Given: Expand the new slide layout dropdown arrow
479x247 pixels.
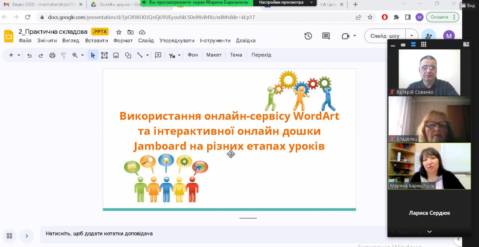Looking at the screenshot, I should [x=19, y=55].
